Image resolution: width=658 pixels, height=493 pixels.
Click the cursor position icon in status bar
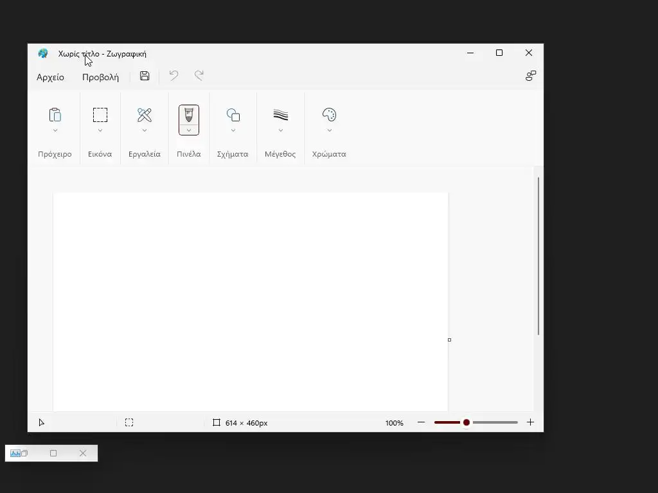point(41,422)
